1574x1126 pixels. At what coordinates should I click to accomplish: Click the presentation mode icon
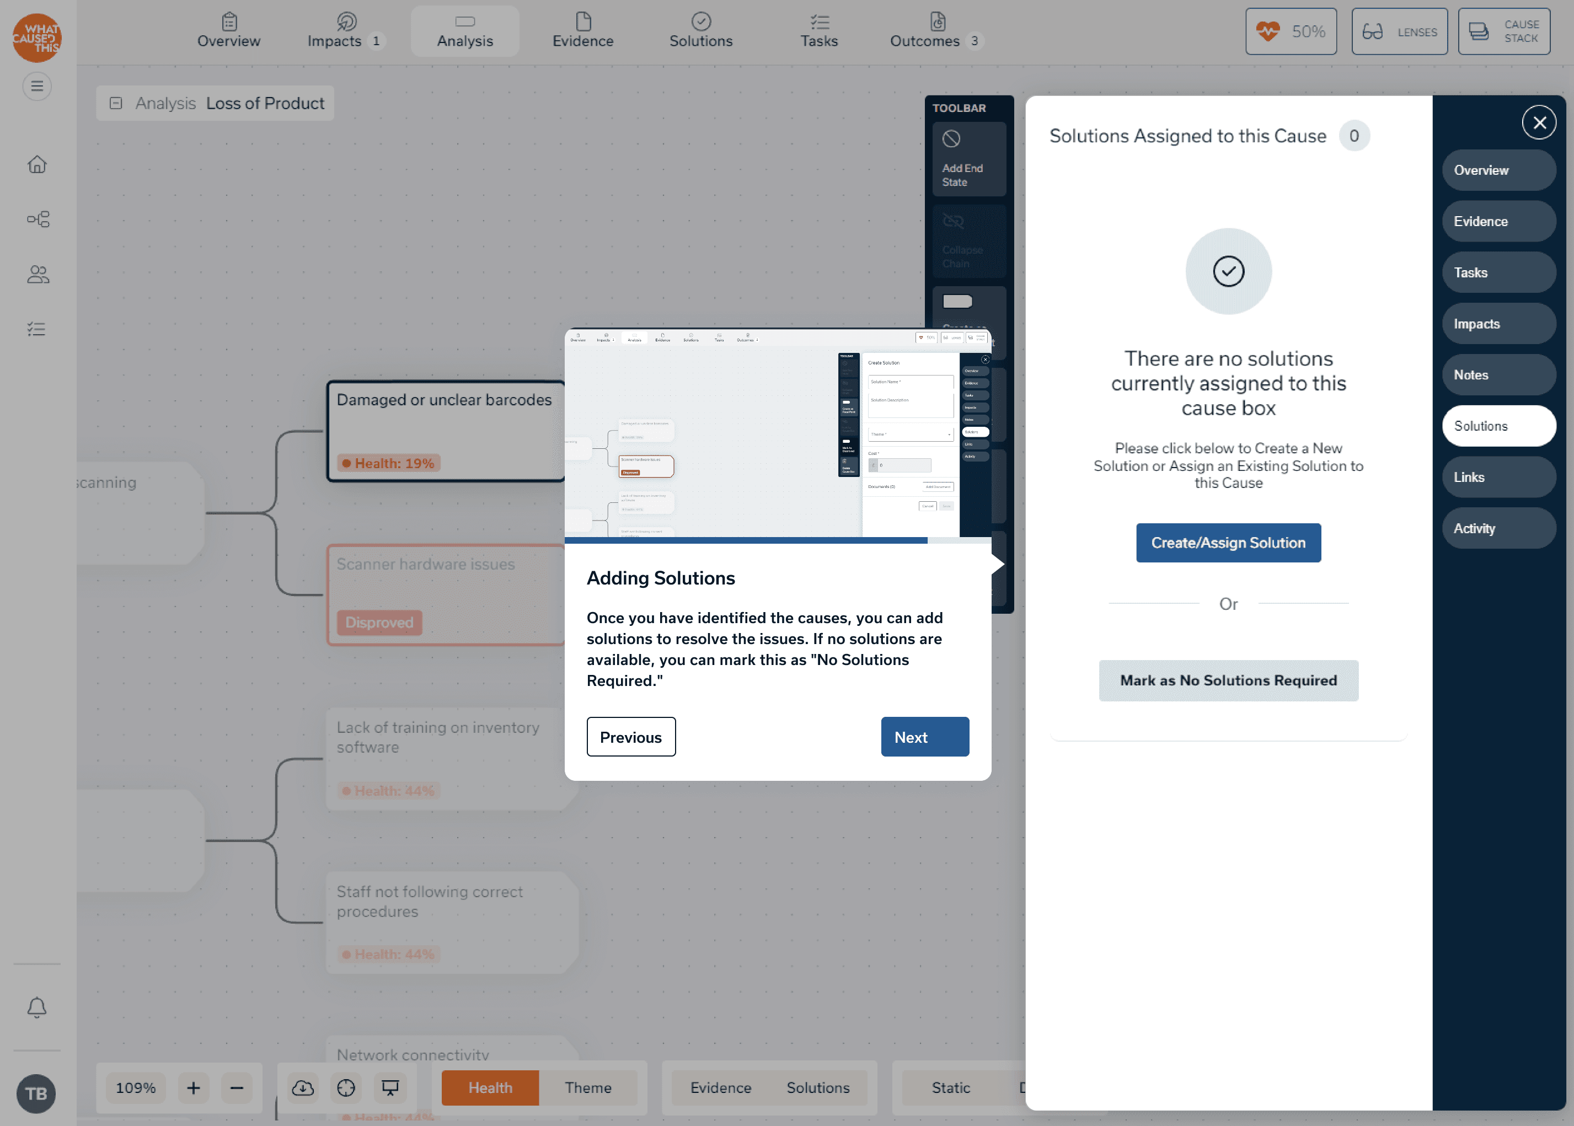click(390, 1087)
